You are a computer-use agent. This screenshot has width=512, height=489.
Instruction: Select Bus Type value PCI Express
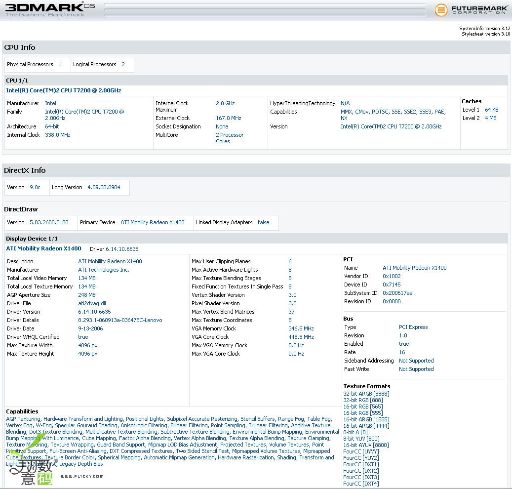pyautogui.click(x=413, y=327)
